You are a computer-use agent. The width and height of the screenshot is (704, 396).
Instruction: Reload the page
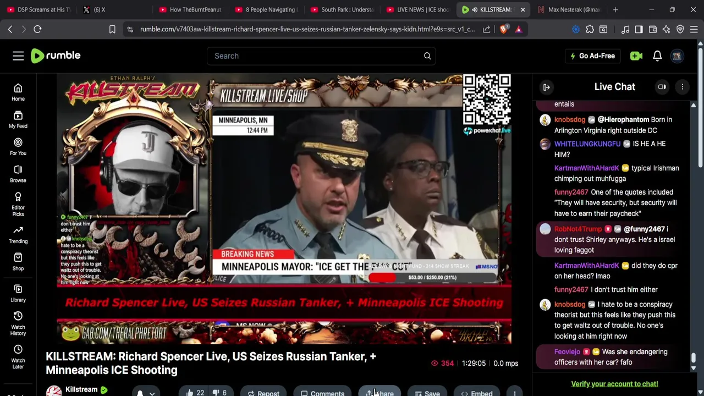tap(37, 29)
